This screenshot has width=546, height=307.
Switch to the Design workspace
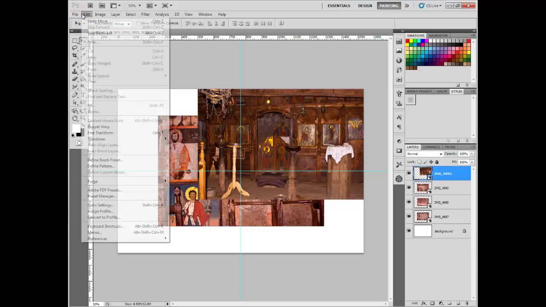point(365,6)
